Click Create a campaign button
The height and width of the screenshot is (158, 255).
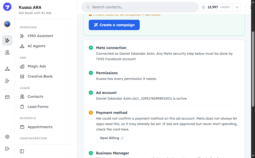114,25
